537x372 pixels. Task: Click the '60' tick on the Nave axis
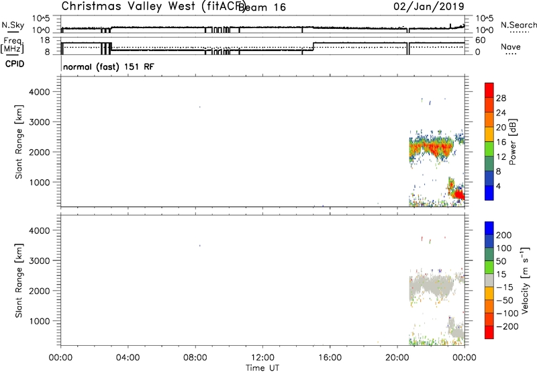coord(481,40)
